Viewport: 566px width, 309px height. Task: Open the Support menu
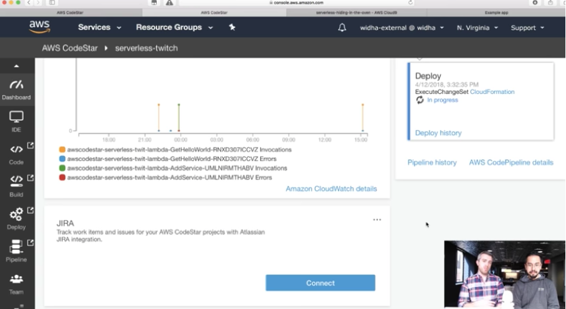(527, 28)
